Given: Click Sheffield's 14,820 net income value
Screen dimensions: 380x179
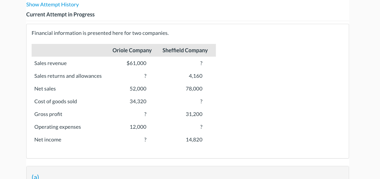Looking at the screenshot, I should coord(194,139).
